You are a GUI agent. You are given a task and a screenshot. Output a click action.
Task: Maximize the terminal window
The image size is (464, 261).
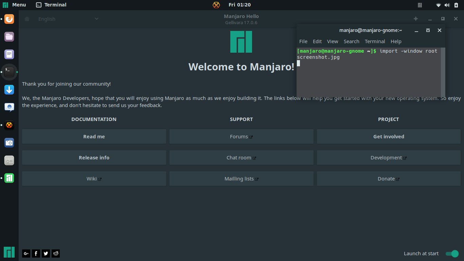click(428, 30)
